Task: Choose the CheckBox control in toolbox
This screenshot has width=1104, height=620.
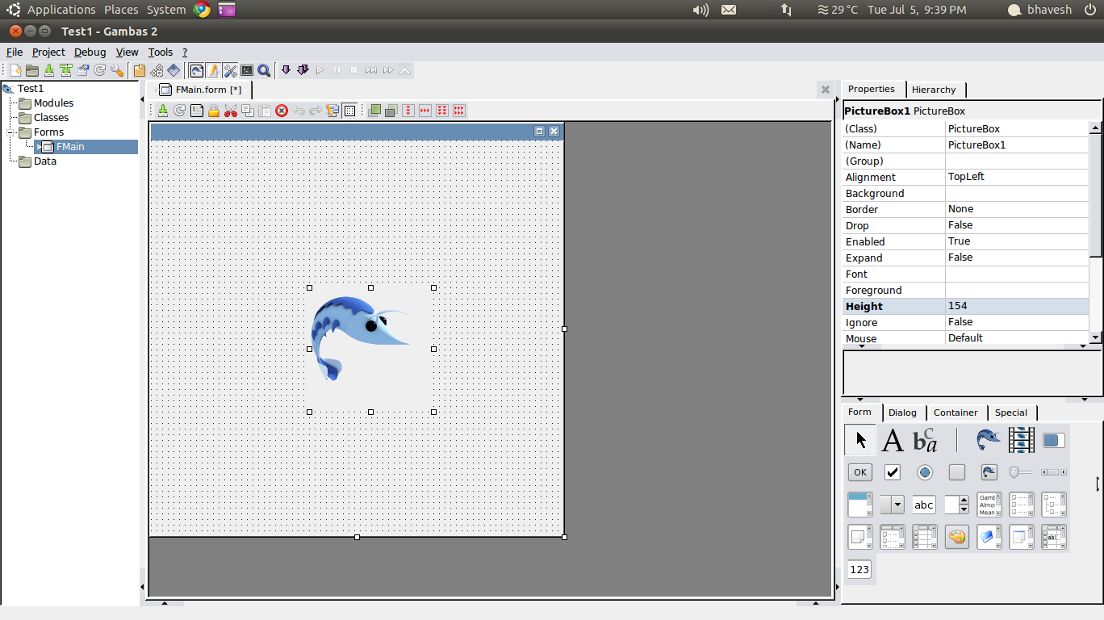Action: click(x=892, y=472)
